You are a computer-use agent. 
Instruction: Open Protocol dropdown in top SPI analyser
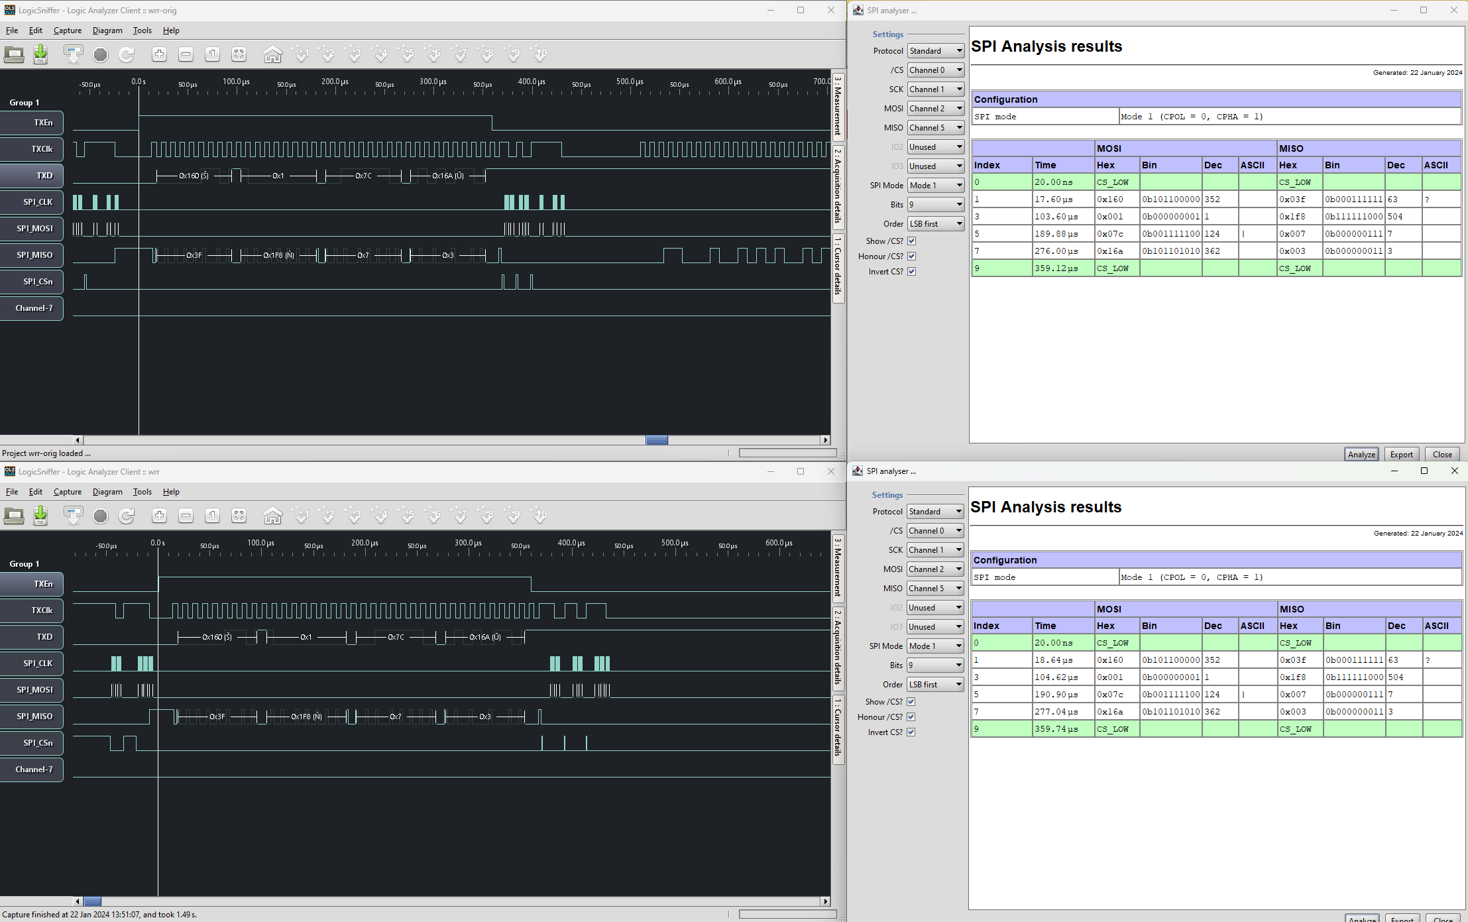(936, 51)
